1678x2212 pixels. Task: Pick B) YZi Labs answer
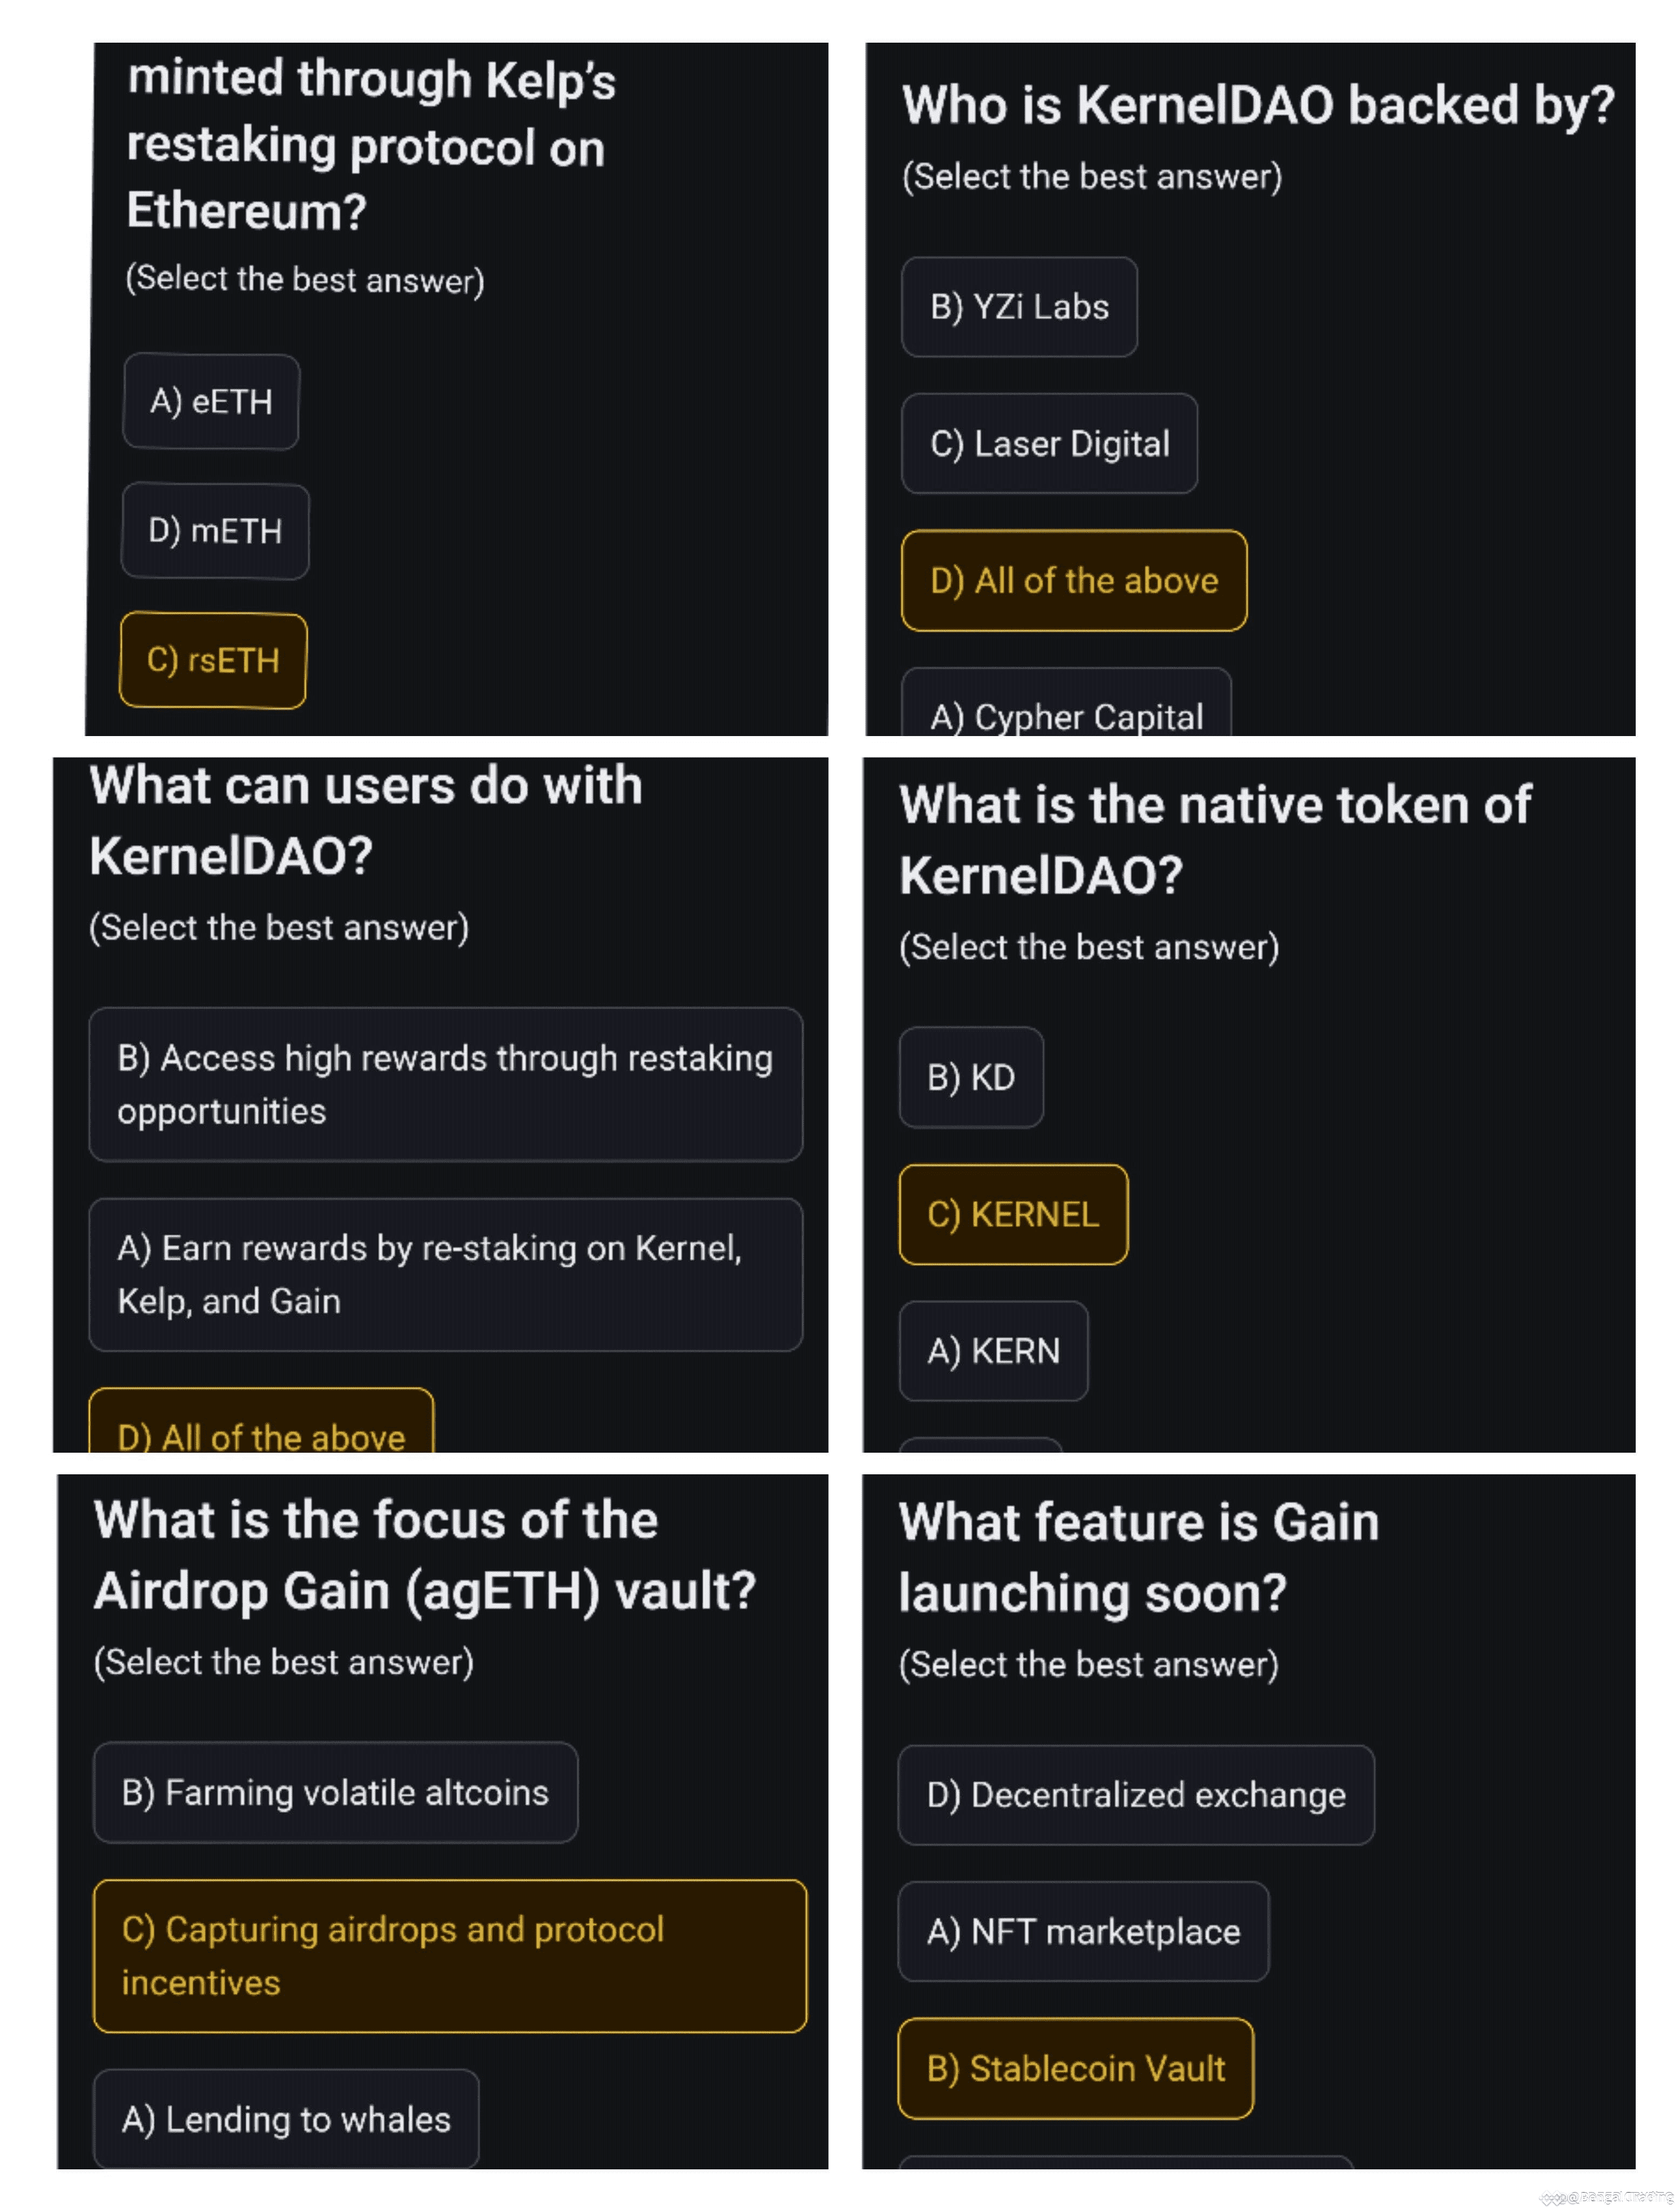click(1018, 307)
